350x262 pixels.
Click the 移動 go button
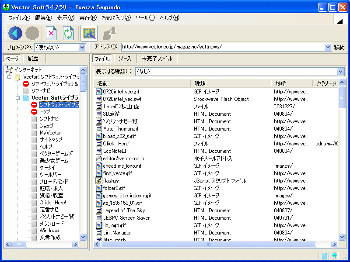(339, 48)
